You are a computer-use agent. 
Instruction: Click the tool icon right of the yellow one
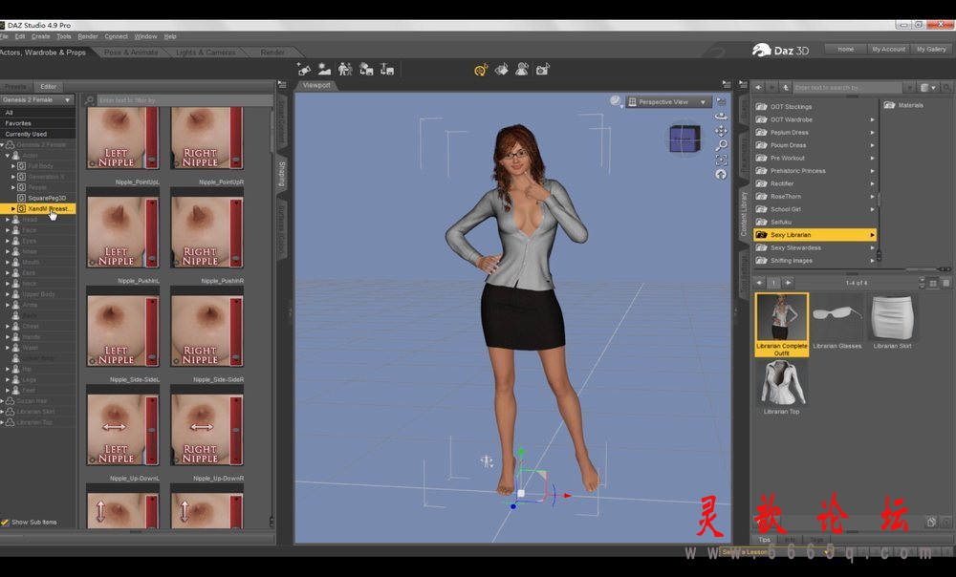pyautogui.click(x=501, y=70)
